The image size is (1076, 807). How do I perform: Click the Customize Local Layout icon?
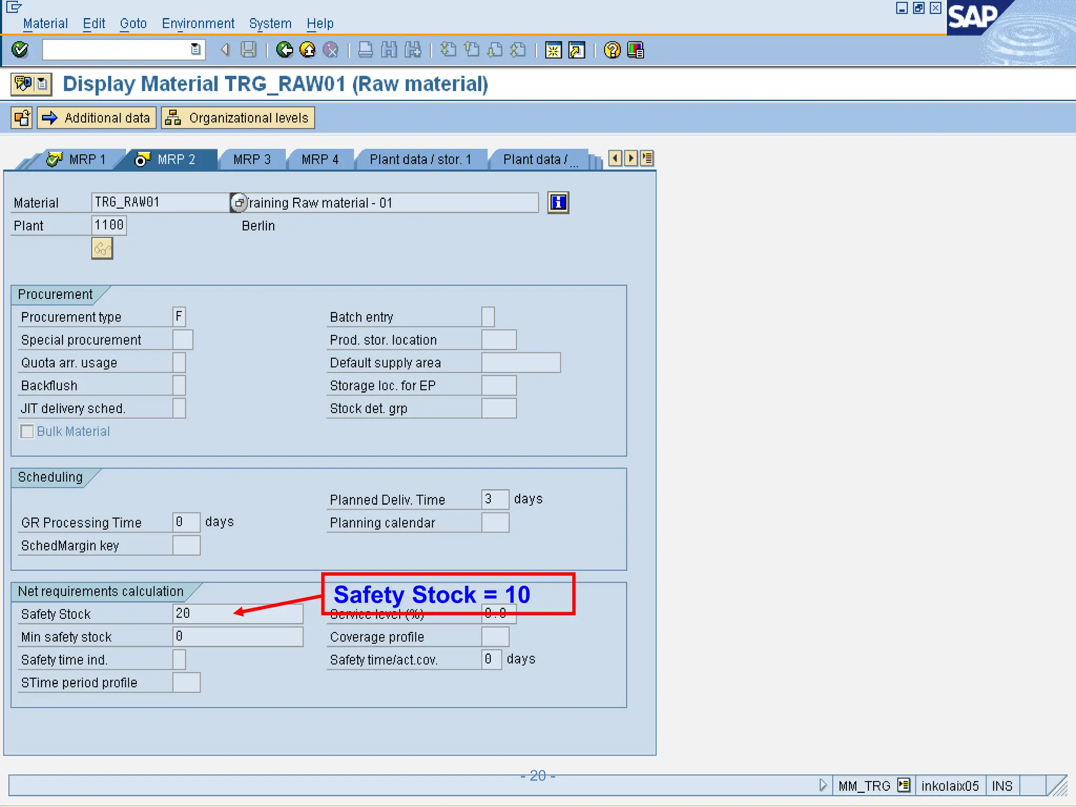[635, 50]
